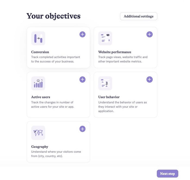
Task: Select the User behavior card title
Action: tap(109, 97)
